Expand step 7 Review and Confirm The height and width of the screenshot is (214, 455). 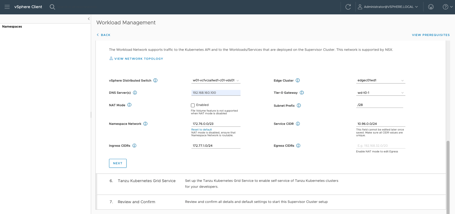tap(271, 202)
